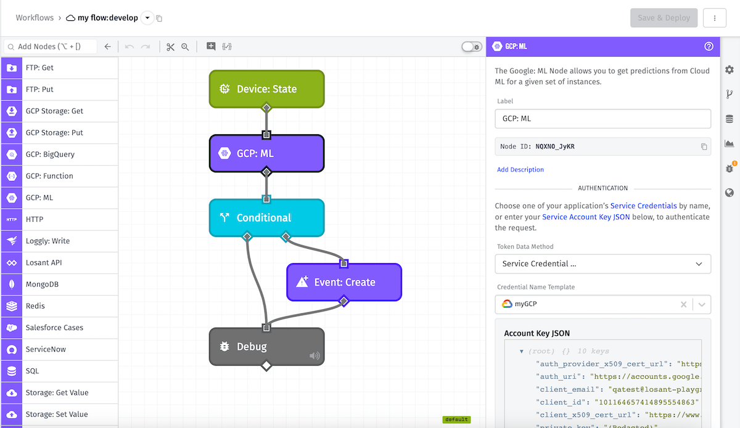Select the GCP Storage: Get palette node

pos(59,111)
